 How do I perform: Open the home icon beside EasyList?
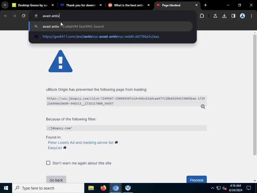pos(65,148)
